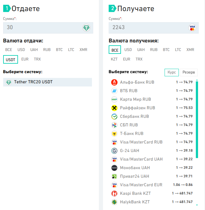This screenshot has width=205, height=210.
Task: Select UAH under Валюта отдачи
Action: pos(34,50)
